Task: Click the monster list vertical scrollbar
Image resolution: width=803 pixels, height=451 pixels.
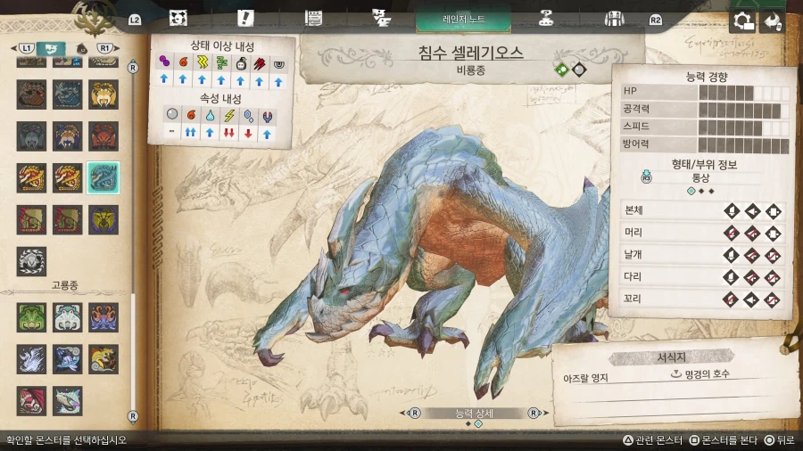Action: [x=134, y=241]
